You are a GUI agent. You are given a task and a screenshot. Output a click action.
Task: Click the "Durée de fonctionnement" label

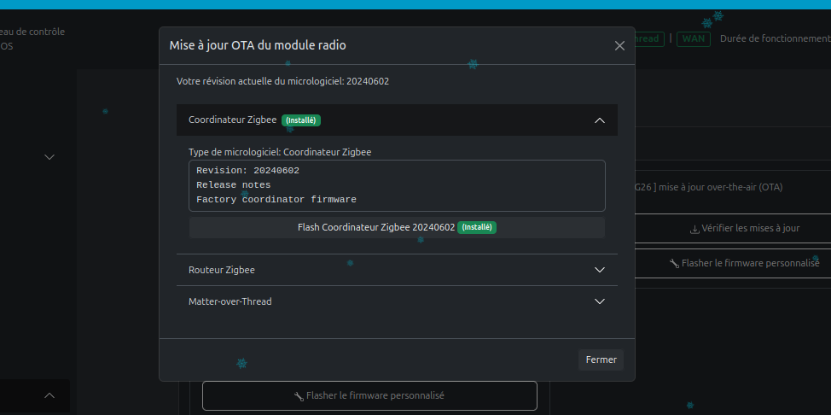tap(776, 38)
